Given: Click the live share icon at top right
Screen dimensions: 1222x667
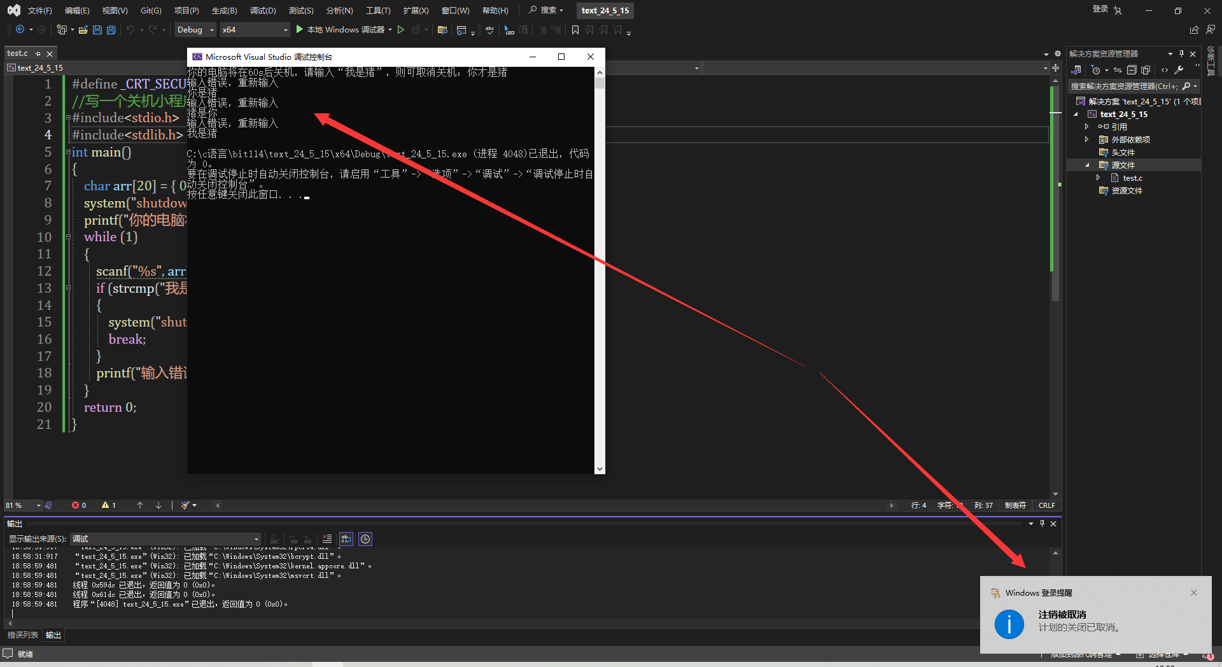Looking at the screenshot, I should coord(1194,29).
